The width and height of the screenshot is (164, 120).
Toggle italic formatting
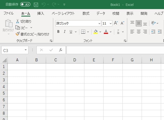tap(65, 32)
